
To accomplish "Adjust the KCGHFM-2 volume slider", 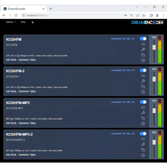I will click(154, 79).
